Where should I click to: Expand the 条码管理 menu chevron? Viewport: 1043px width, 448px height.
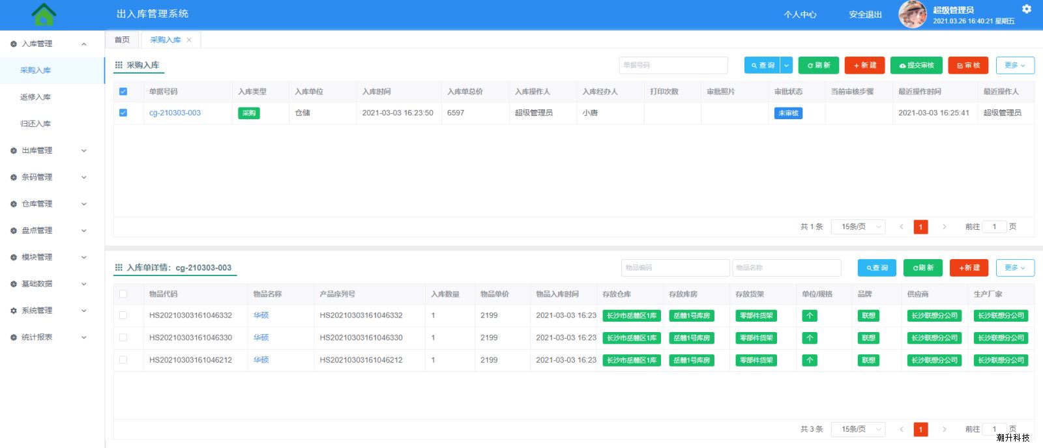(84, 177)
